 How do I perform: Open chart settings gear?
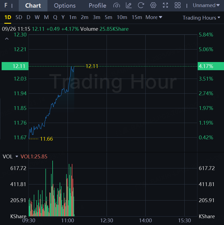153,5
